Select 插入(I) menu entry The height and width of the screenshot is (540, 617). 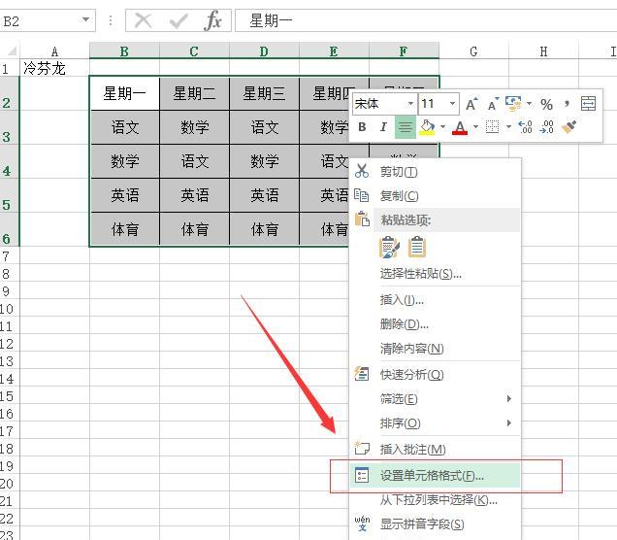(x=435, y=300)
